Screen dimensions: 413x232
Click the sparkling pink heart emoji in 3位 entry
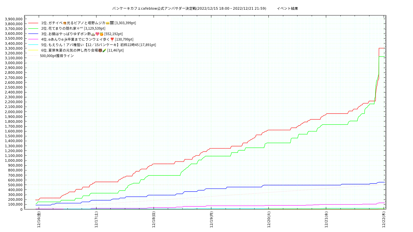[x=97, y=34]
